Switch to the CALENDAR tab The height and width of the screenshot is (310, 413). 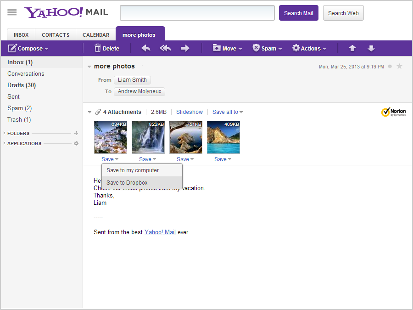click(95, 34)
